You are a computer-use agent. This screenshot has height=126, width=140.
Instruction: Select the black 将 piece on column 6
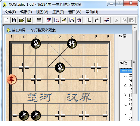click(72, 43)
